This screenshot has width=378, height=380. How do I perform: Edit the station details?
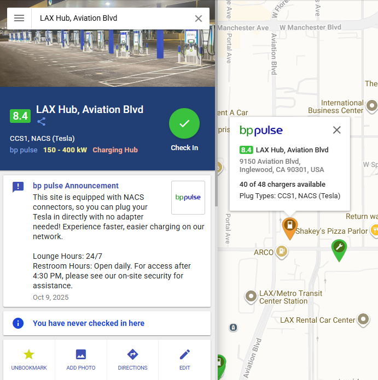coord(184,359)
